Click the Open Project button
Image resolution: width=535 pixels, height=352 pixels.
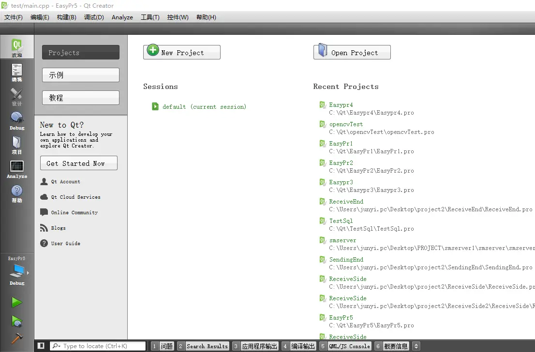point(352,52)
